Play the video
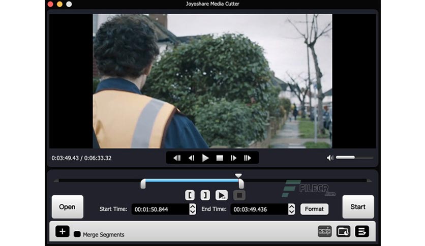Image resolution: width=425 pixels, height=246 pixels. 205,158
